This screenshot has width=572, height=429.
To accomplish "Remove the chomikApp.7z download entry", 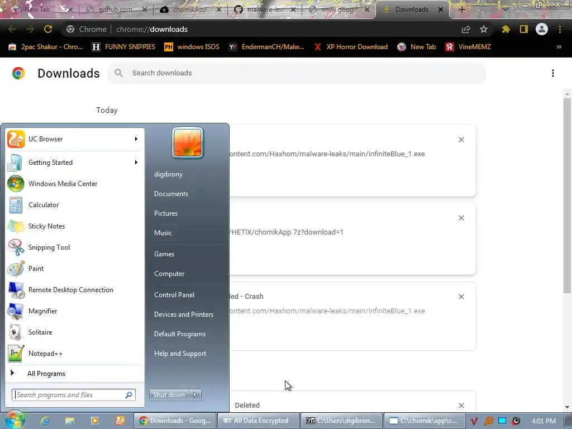I will (x=461, y=218).
